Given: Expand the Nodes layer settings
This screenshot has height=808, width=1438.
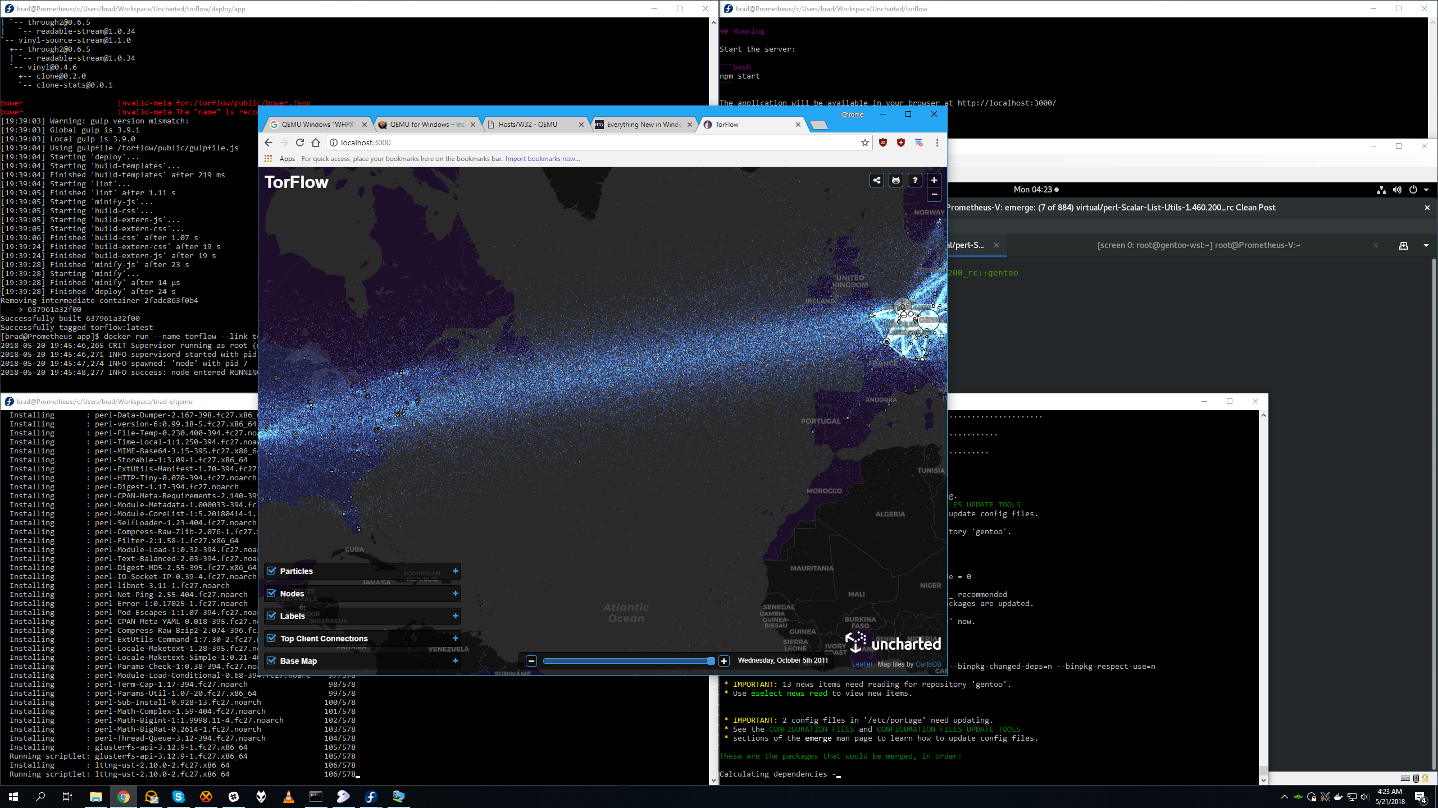Looking at the screenshot, I should [x=456, y=594].
